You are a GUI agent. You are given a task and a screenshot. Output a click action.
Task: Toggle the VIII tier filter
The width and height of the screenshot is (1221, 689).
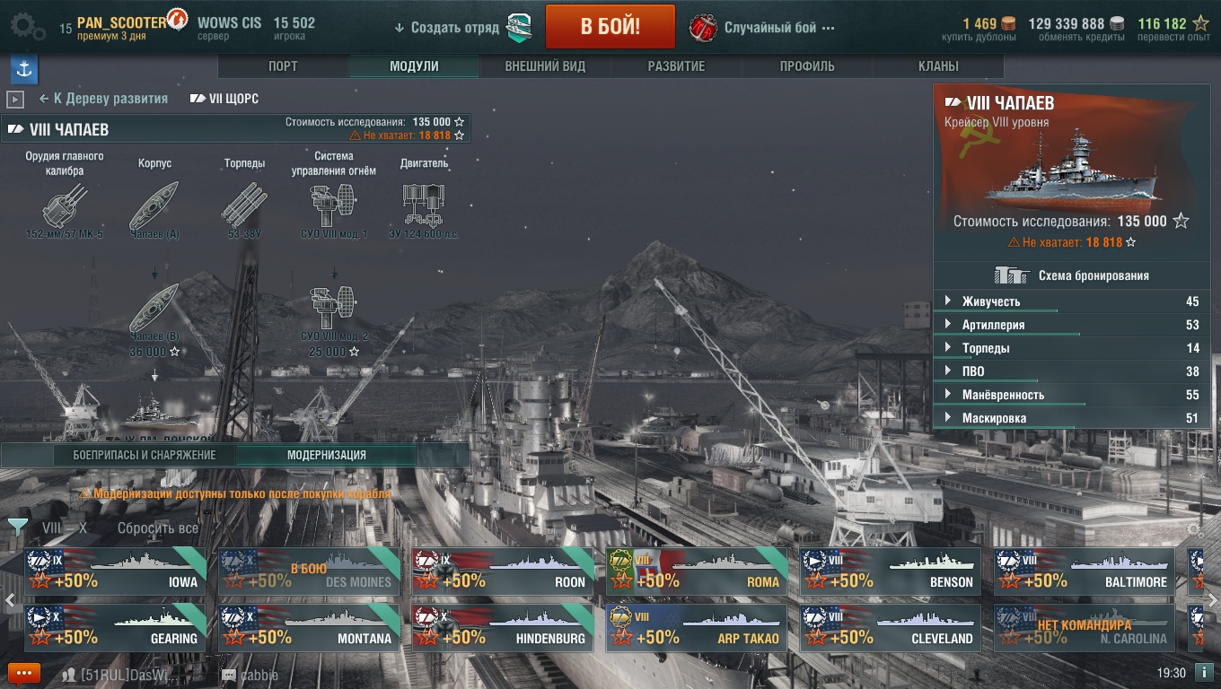[x=52, y=528]
